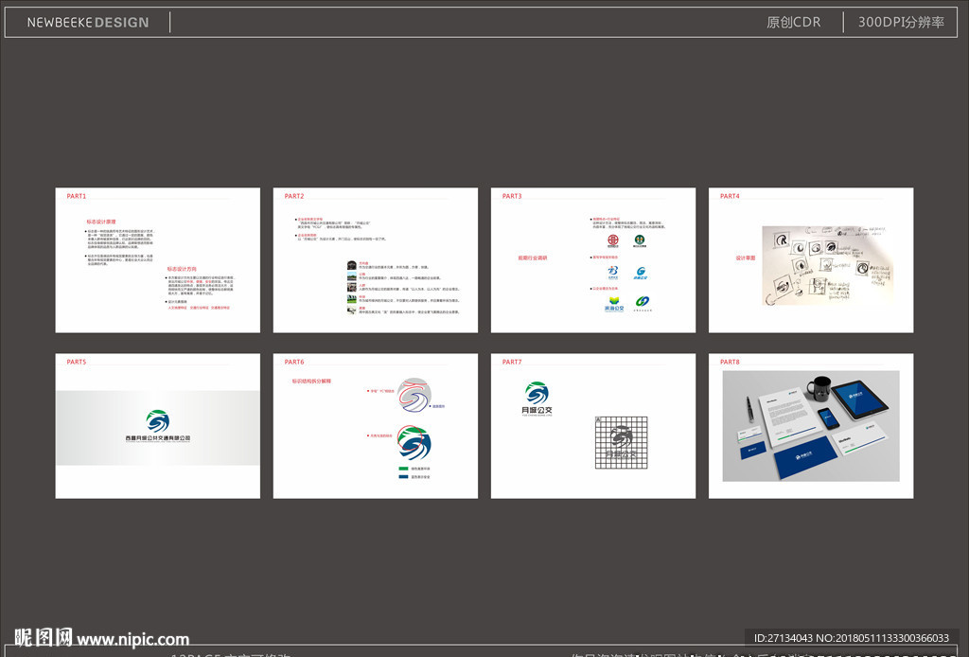Click the 标识结构拆分解释 heading in PART6
Viewport: 969px width, 657px height.
311,382
